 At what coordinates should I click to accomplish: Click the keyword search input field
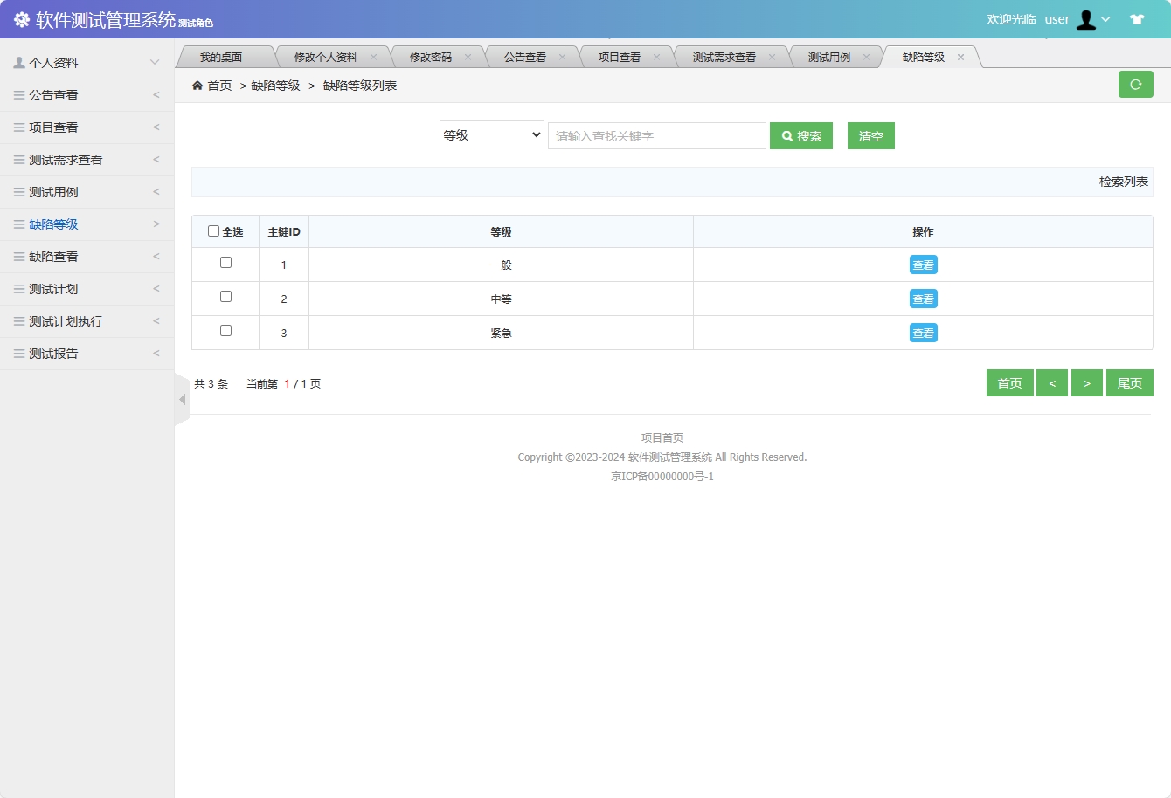tap(656, 135)
